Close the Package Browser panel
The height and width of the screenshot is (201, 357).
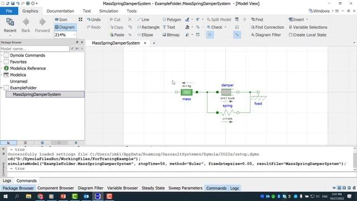click(82, 42)
